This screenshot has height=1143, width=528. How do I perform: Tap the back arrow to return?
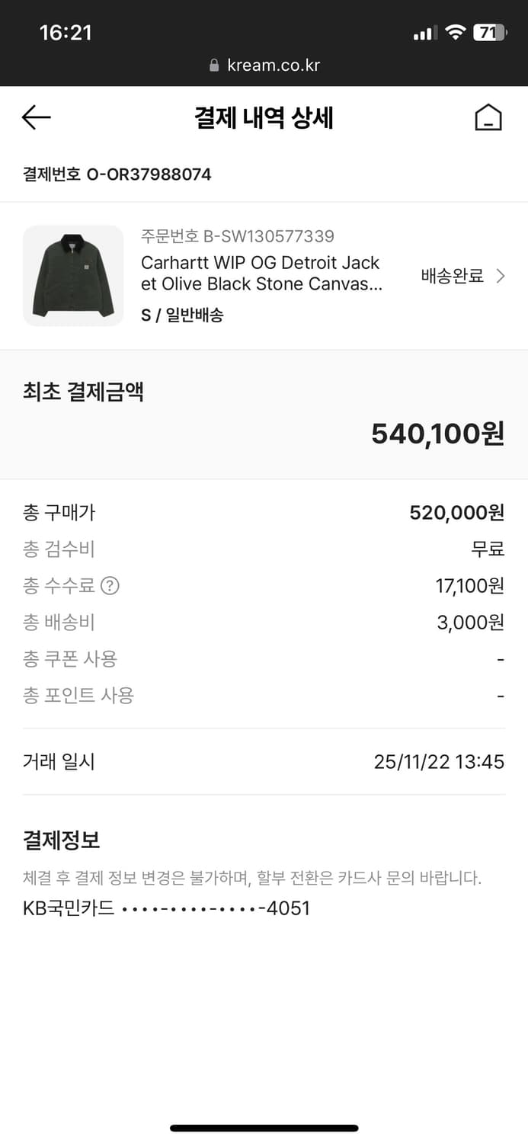click(35, 117)
